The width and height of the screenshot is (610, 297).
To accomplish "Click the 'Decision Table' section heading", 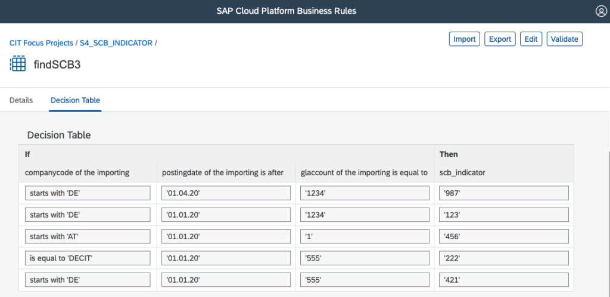I will (59, 135).
